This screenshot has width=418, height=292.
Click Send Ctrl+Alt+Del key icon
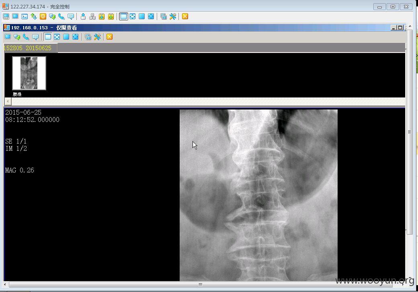(x=83, y=16)
